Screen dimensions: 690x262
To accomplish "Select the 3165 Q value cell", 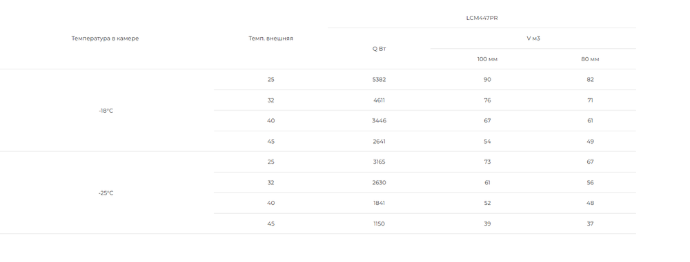I will 379,162.
